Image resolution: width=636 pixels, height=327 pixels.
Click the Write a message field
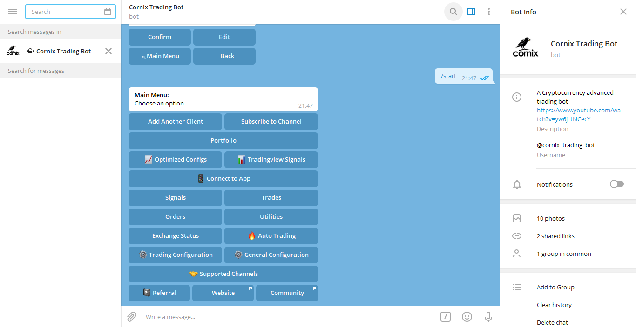click(289, 317)
